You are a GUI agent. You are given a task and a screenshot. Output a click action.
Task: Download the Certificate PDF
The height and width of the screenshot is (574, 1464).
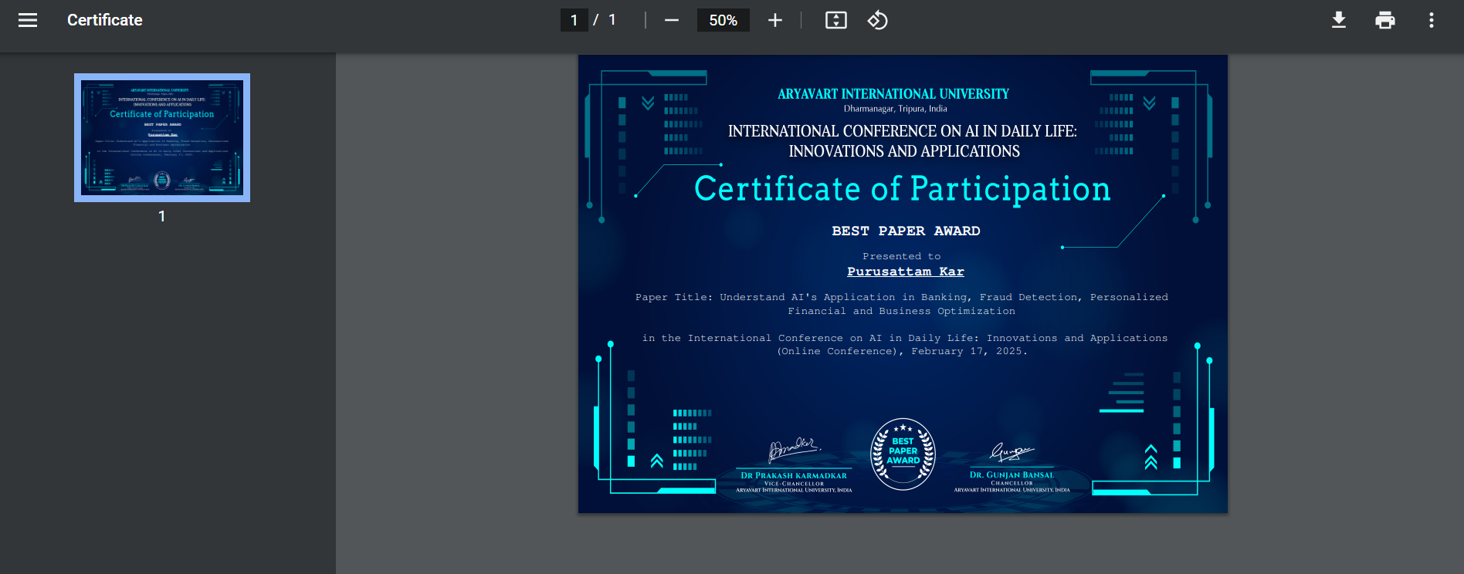coord(1339,20)
